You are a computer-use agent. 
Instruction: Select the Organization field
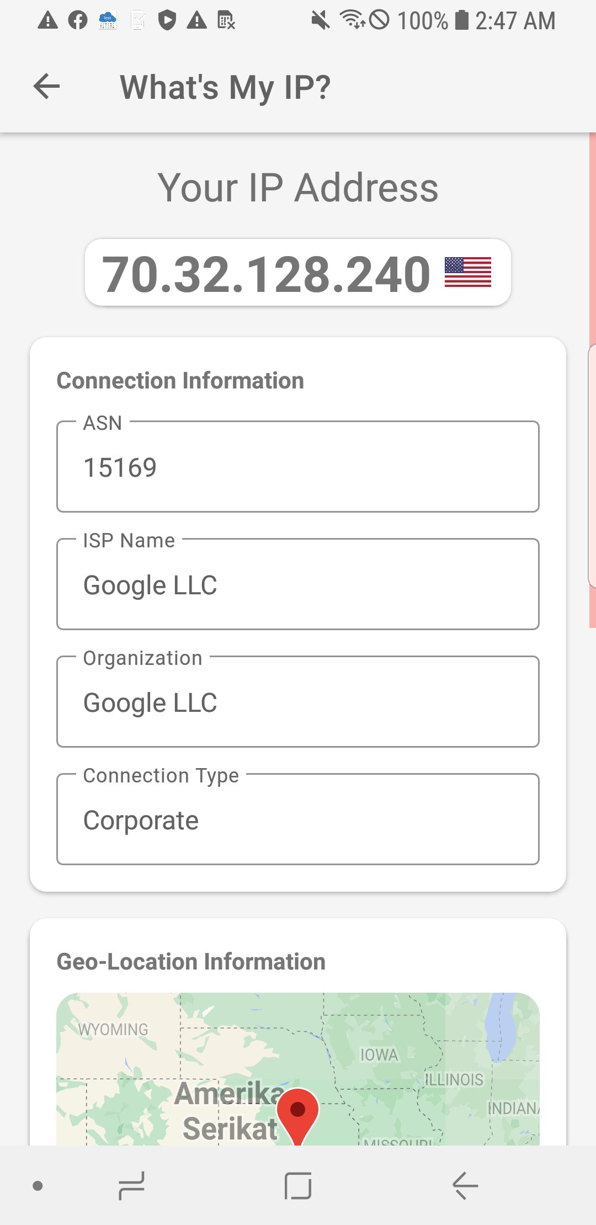point(298,702)
